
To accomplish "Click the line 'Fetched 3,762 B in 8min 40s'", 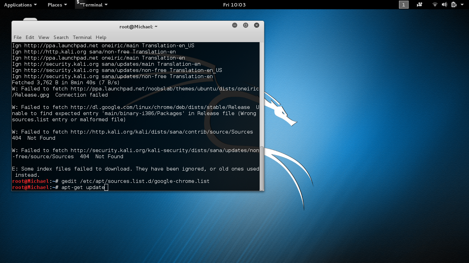I will pos(66,83).
